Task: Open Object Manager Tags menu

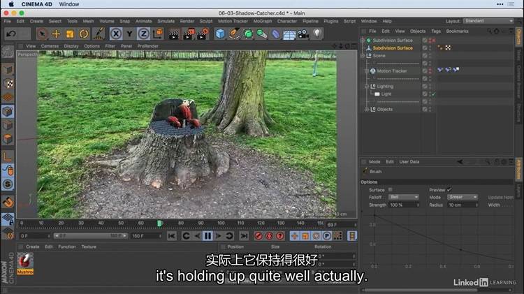Action: click(x=436, y=31)
